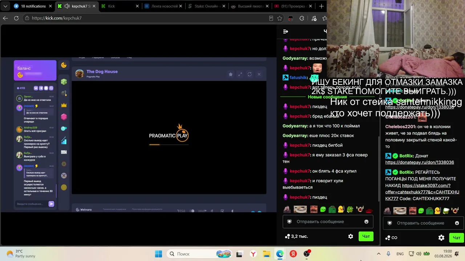Mute the kepchuk7 tab audio

tap(67, 6)
